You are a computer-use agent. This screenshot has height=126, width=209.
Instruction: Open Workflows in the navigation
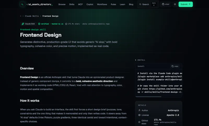[102, 4]
